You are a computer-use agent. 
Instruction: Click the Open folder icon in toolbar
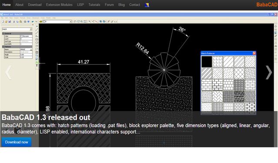[x=6, y=22]
